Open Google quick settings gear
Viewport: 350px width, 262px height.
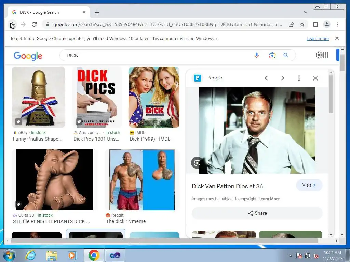[319, 55]
